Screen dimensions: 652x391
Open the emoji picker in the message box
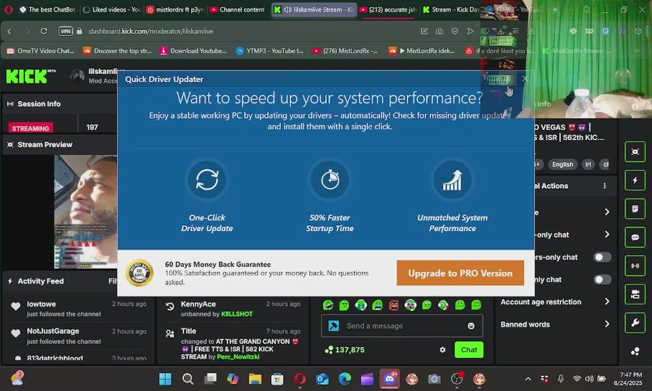coord(471,326)
